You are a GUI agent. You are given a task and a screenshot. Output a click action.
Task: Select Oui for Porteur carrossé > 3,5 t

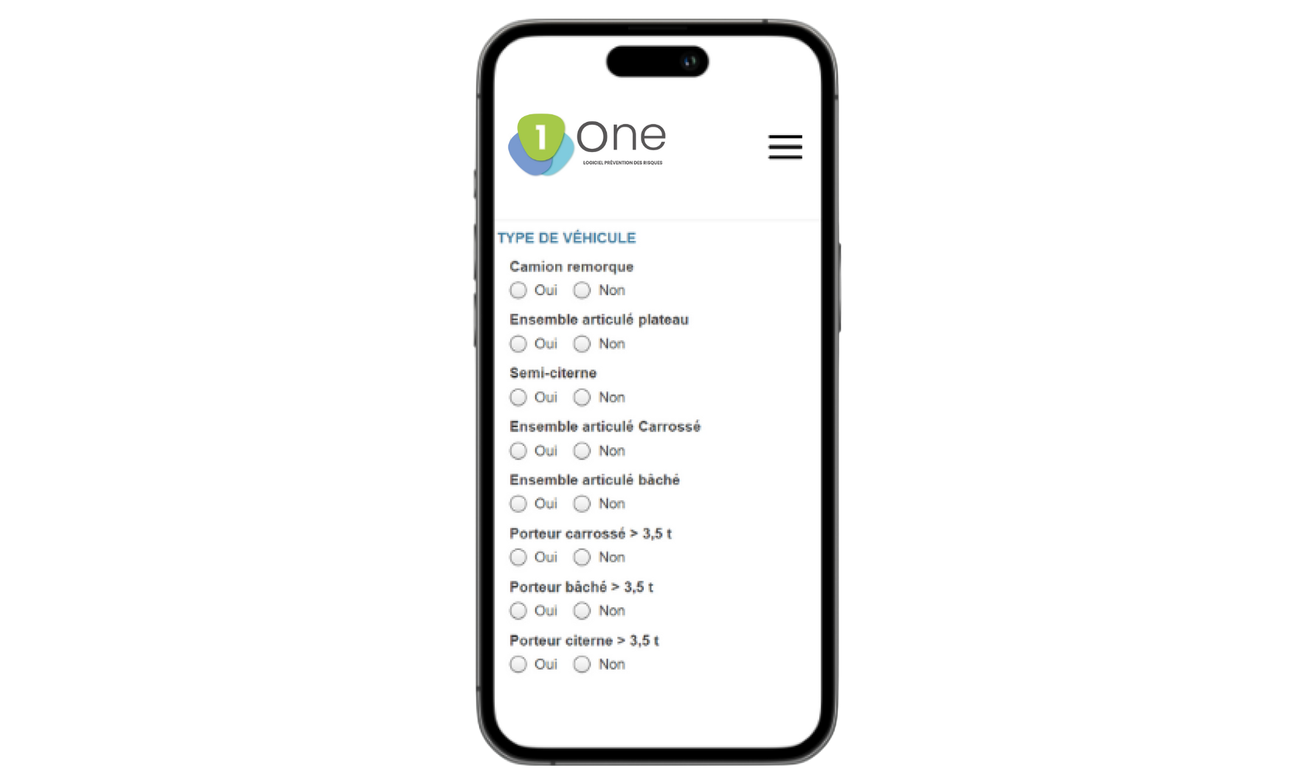[517, 558]
